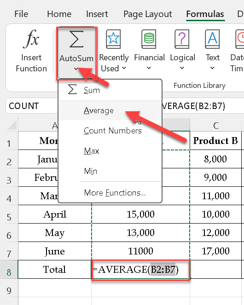Click the formula bar with AVERAGE(B2:B7)
The image size is (244, 305).
tap(203, 106)
